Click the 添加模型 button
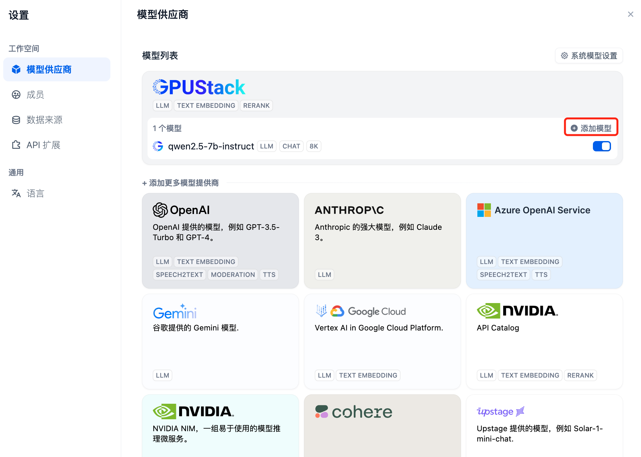Image resolution: width=641 pixels, height=457 pixels. pos(591,127)
